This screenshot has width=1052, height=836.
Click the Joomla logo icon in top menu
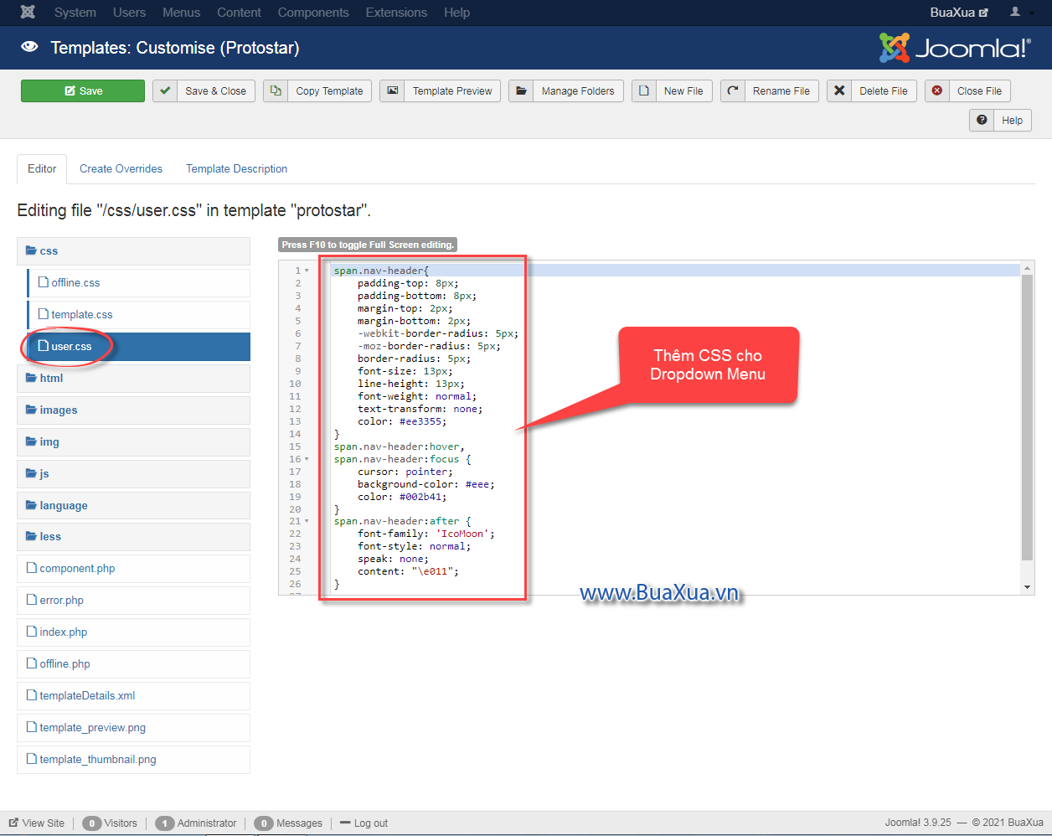pyautogui.click(x=28, y=13)
